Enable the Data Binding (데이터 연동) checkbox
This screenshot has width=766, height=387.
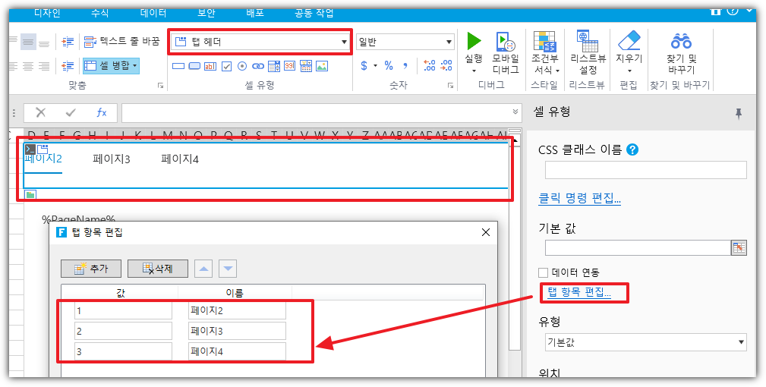[x=543, y=272]
